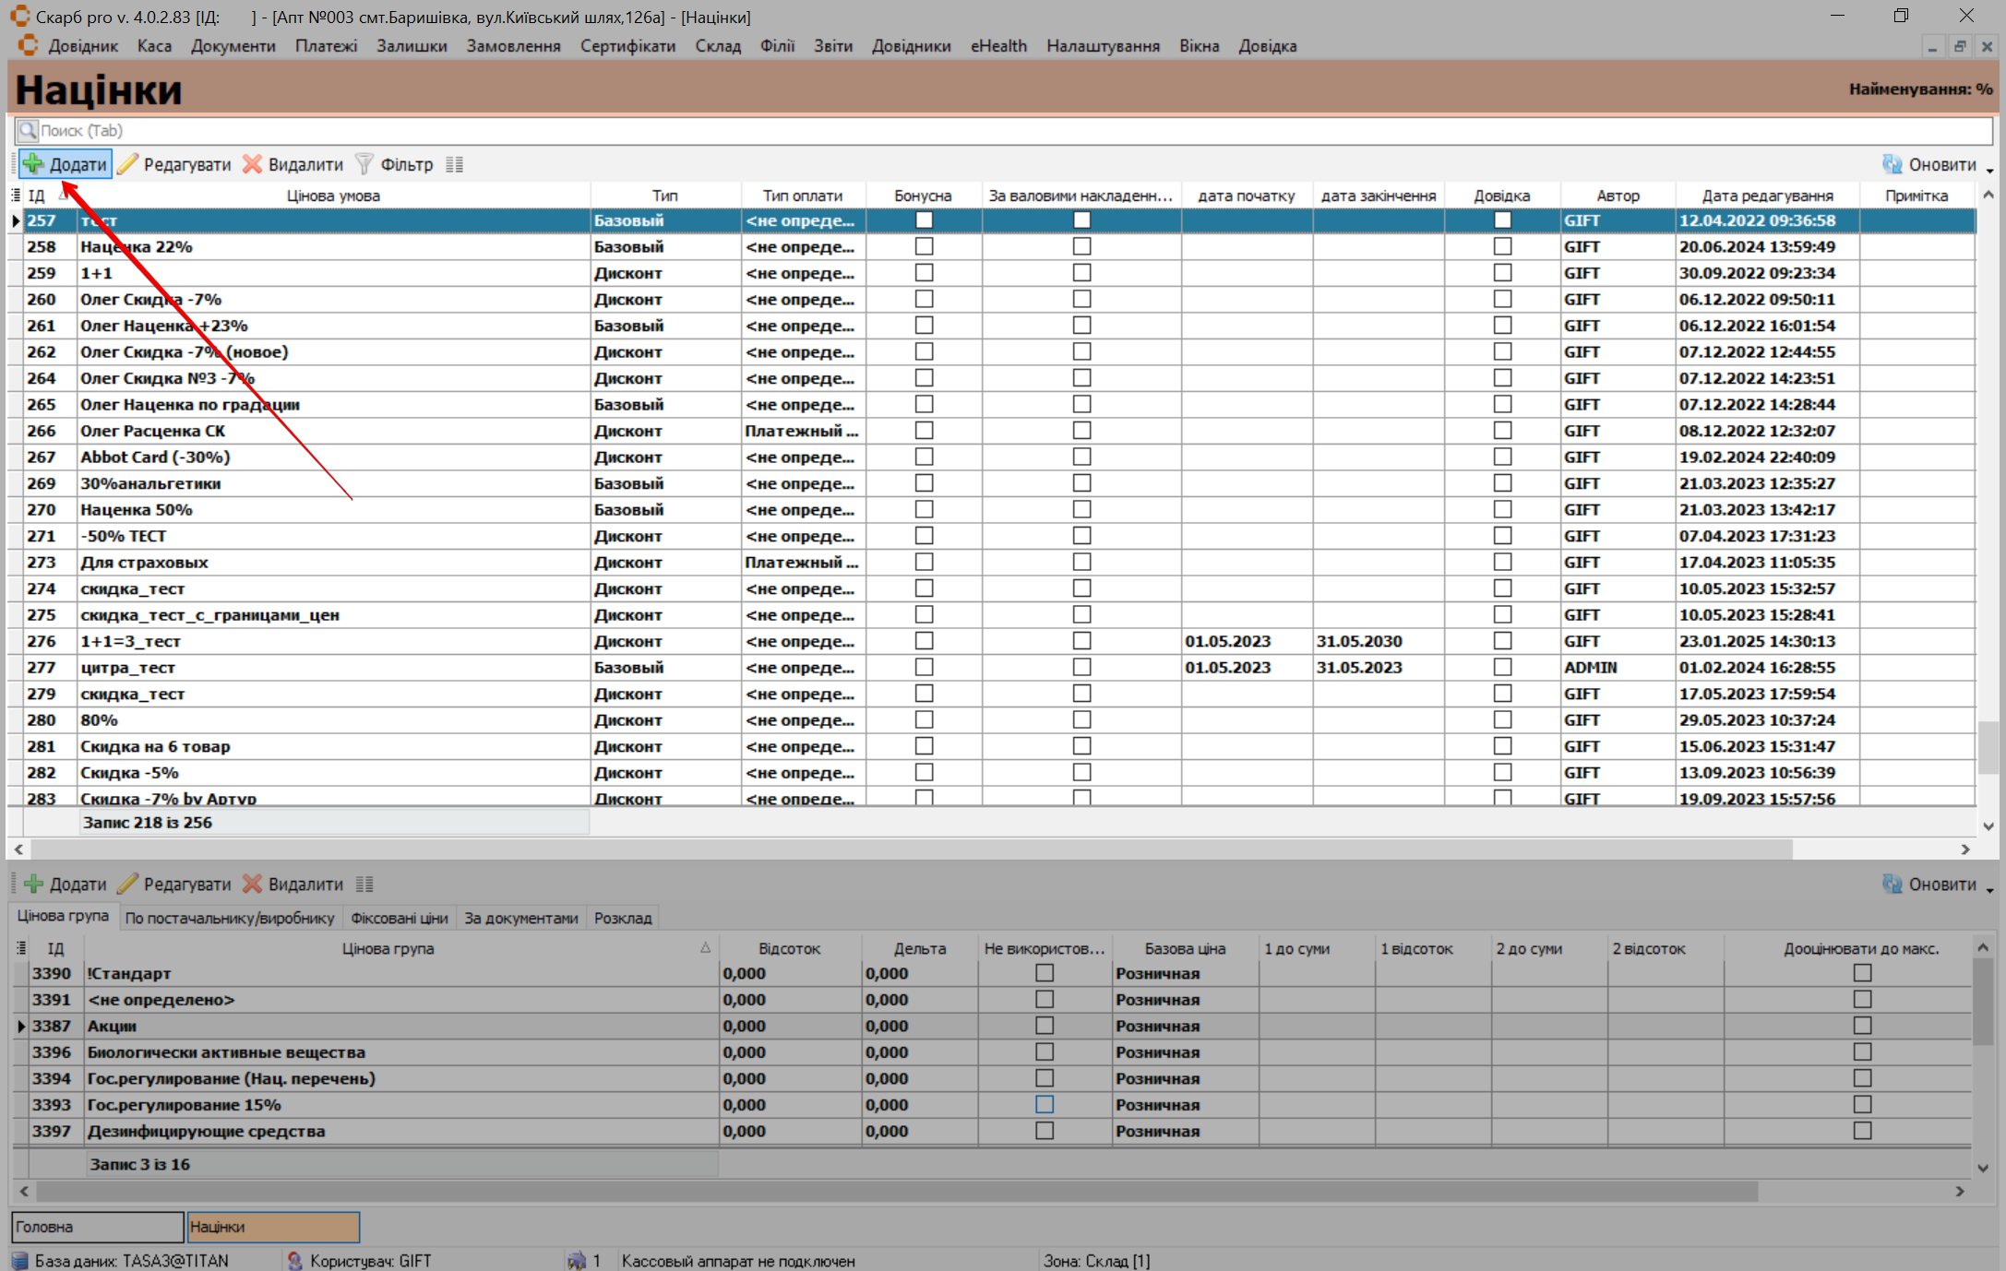Open the Звіти menu

tap(832, 46)
